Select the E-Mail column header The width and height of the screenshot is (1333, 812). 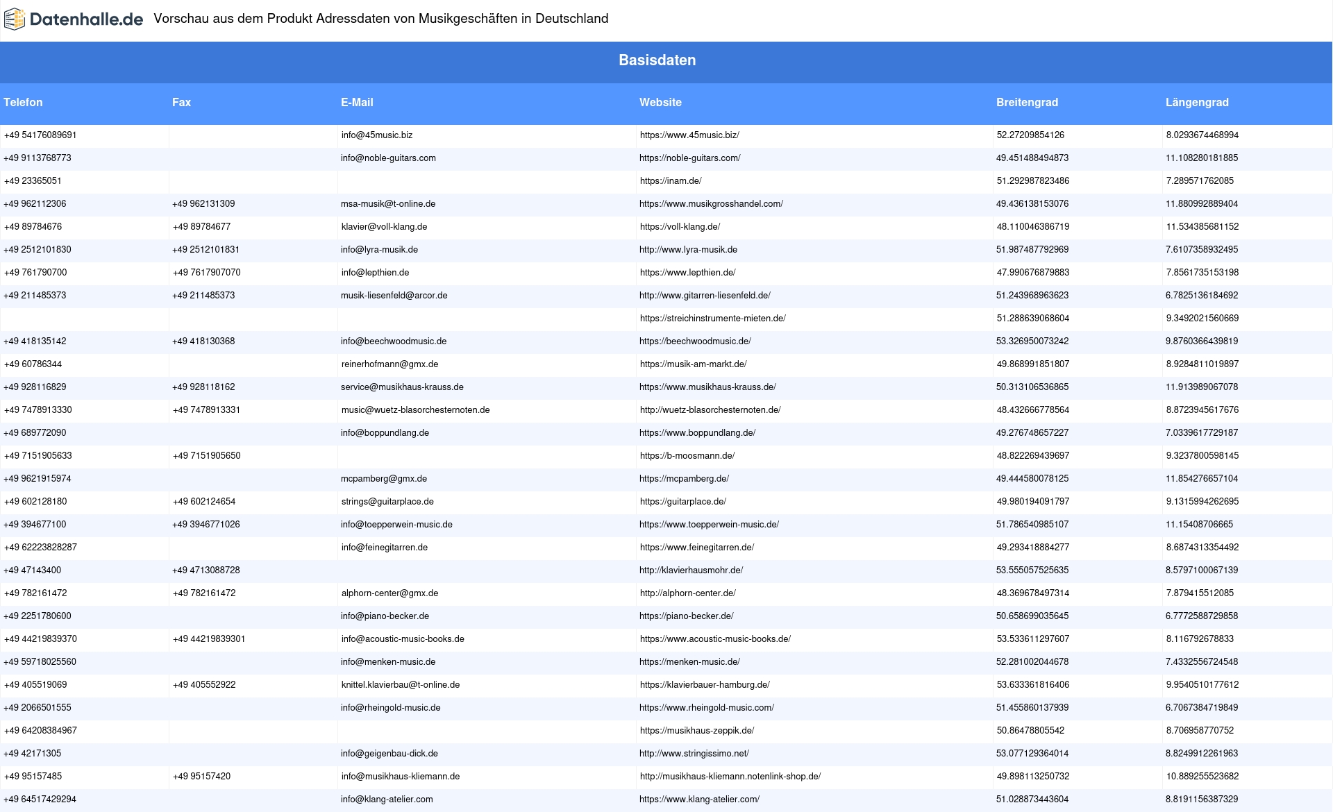(x=357, y=102)
